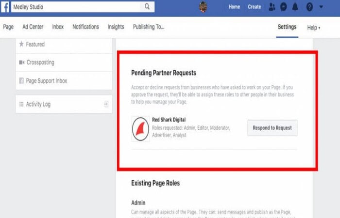Switch to the Page tab
Screen dimensions: 340x218
pyautogui.click(x=8, y=27)
